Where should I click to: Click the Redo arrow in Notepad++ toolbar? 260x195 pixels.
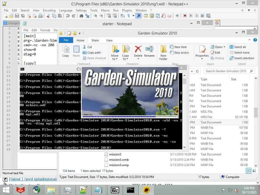[74, 16]
